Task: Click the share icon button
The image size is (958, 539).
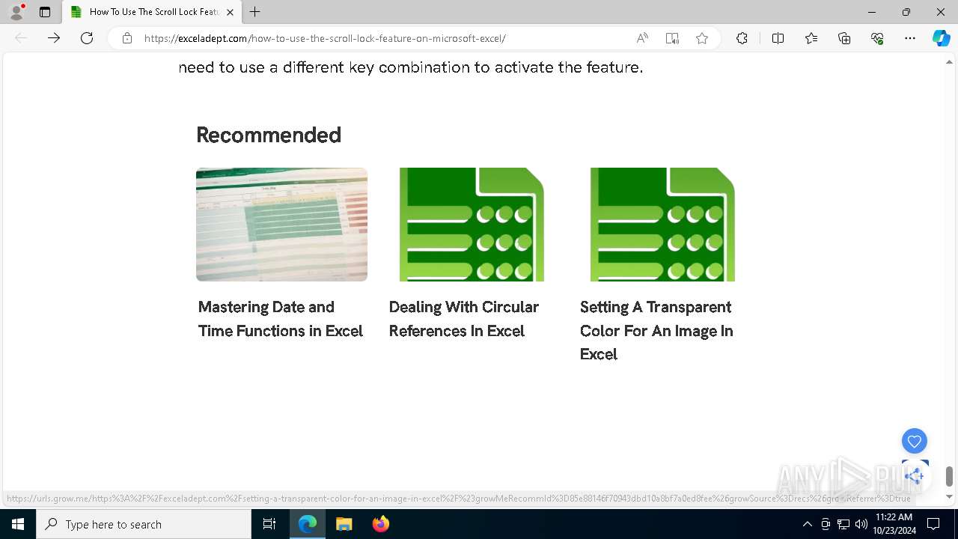Action: [x=915, y=475]
